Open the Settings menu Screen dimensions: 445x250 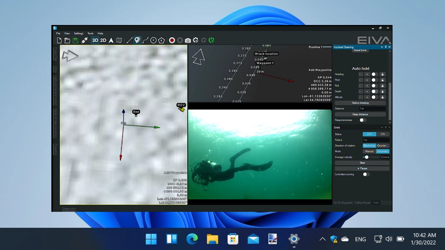pyautogui.click(x=79, y=33)
